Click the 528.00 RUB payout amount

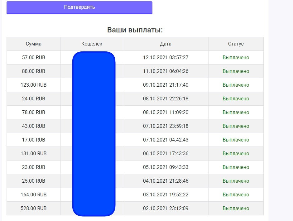pos(34,209)
